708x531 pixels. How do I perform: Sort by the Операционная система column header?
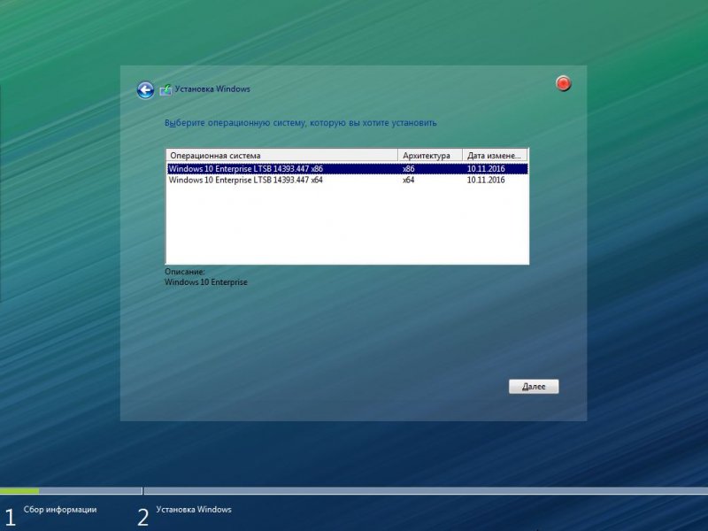pos(281,155)
